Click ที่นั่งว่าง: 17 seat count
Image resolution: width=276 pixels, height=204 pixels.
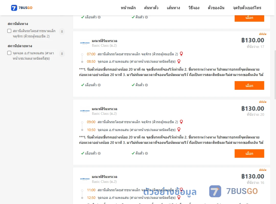255,47
